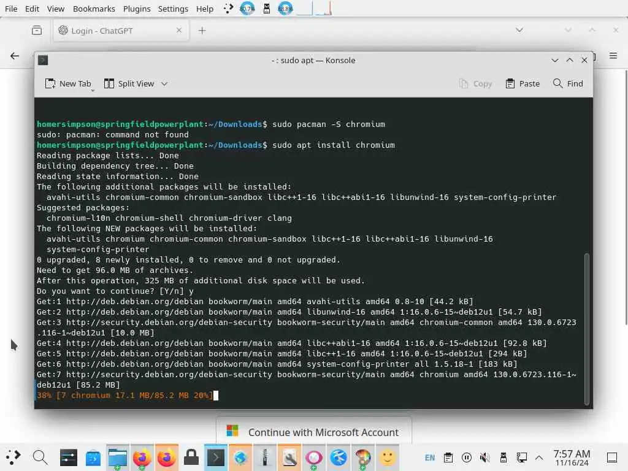Image resolution: width=628 pixels, height=471 pixels.
Task: Click the Konsole vertical scrollbar
Action: (587, 329)
